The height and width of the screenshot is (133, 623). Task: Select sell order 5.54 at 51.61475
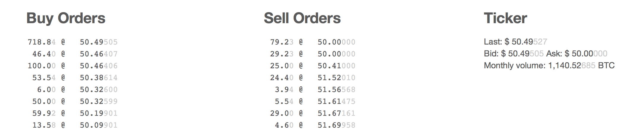tap(315, 102)
